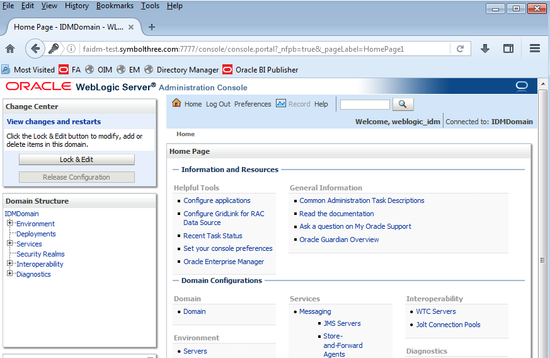Click the console search input field
This screenshot has height=358, width=550.
coord(365,105)
